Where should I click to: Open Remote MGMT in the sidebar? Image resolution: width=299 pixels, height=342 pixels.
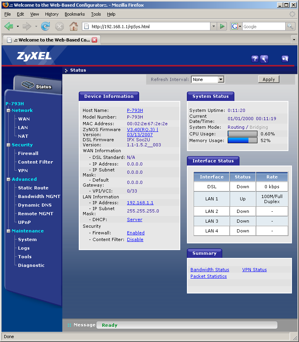coord(36,214)
